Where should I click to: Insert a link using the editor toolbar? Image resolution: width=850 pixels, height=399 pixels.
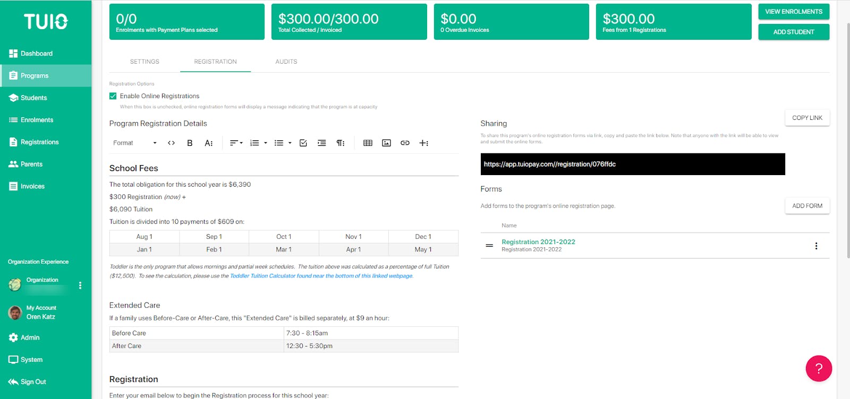tap(405, 143)
